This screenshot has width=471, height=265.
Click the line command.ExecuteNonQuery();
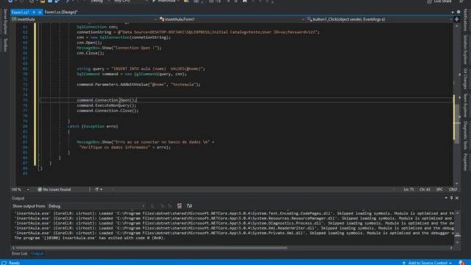[107, 105]
